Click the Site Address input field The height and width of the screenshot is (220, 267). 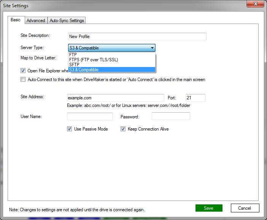click(x=115, y=98)
